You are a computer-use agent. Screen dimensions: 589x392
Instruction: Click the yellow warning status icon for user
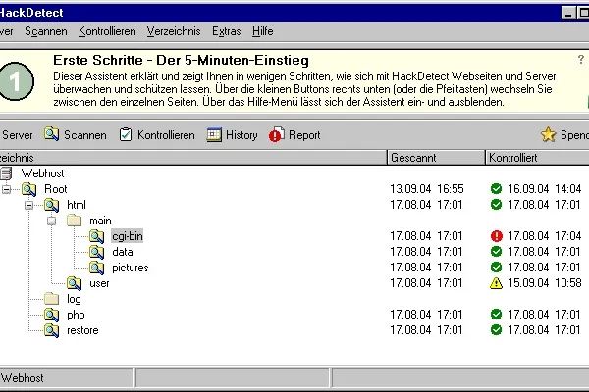pyautogui.click(x=496, y=283)
